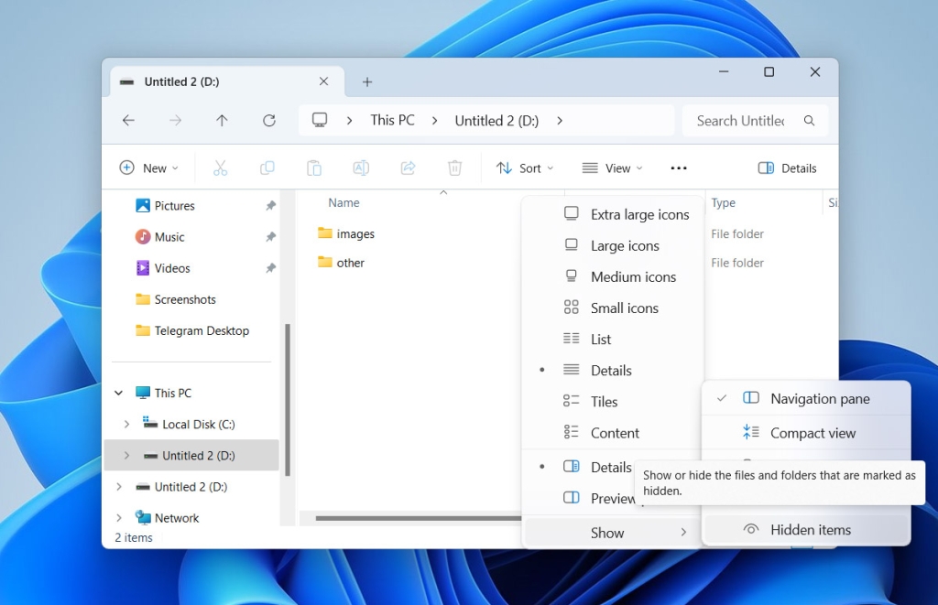Navigate to This PC via breadcrumb

[391, 120]
